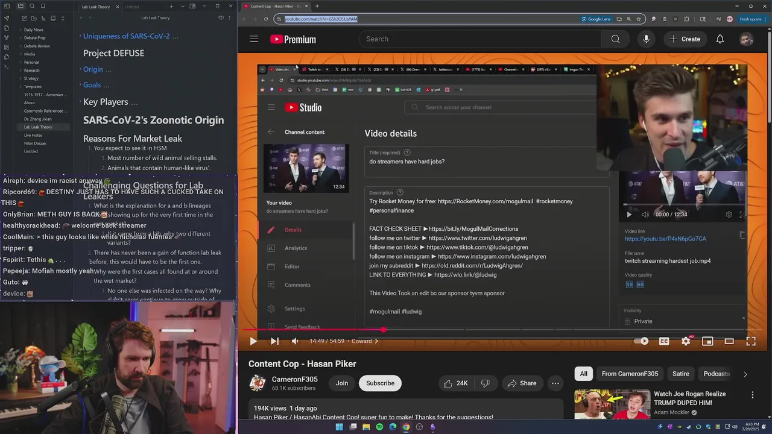Show more topic chips with arrow
Screen dimensions: 772x434
coord(745,374)
